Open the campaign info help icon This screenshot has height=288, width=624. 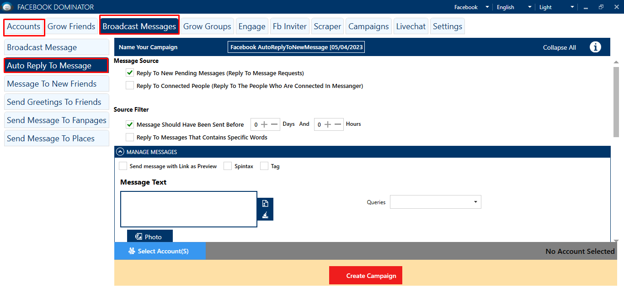595,47
